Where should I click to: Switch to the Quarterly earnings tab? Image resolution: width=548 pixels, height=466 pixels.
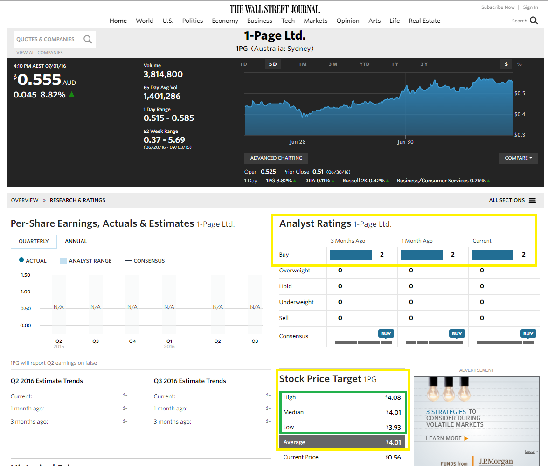click(34, 242)
